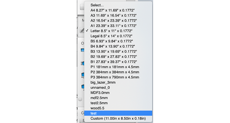The height and width of the screenshot is (123, 230).
Task: Select B4 9.84" x 13.90" size
Action: [x=118, y=46]
